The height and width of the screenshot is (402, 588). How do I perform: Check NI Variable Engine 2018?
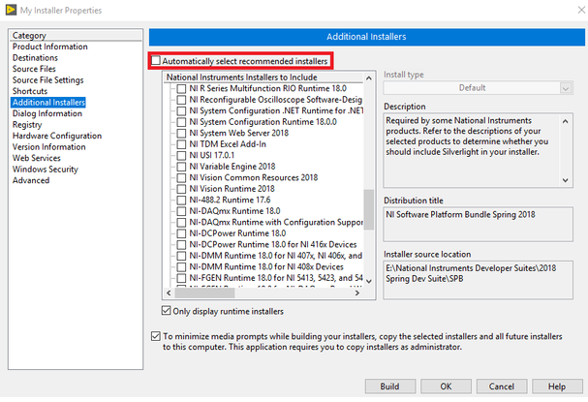(x=181, y=167)
